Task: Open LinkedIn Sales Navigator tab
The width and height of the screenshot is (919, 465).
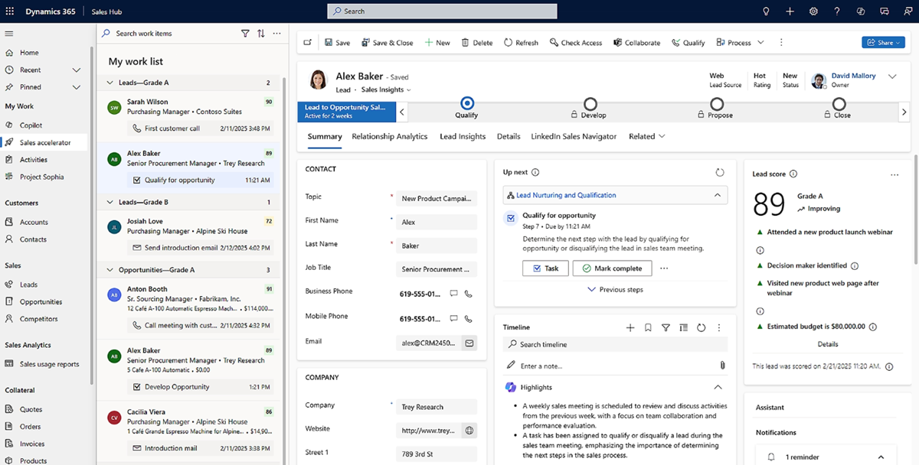Action: click(574, 136)
